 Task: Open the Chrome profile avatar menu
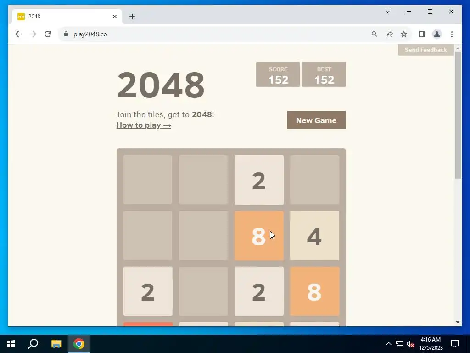(437, 34)
